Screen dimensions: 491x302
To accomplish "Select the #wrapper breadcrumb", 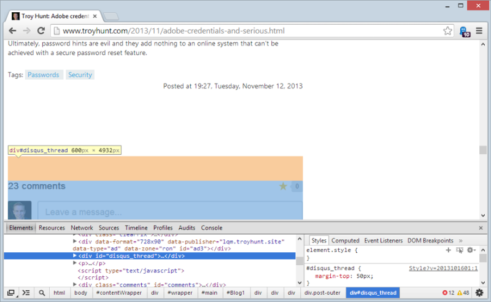I will click(180, 293).
